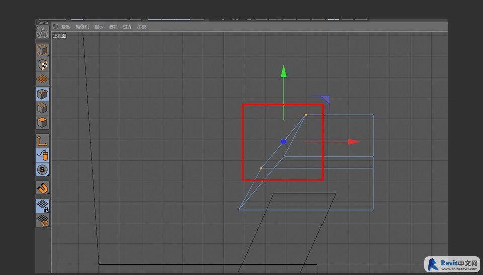Viewport: 483px width, 275px height.
Task: Select the Texture mode checkered cube
Action: click(x=42, y=65)
